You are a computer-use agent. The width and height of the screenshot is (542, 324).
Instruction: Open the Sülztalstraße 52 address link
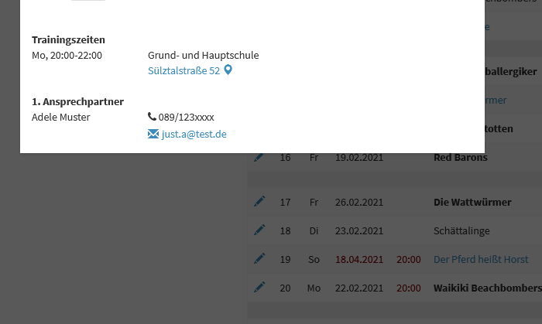(x=184, y=70)
